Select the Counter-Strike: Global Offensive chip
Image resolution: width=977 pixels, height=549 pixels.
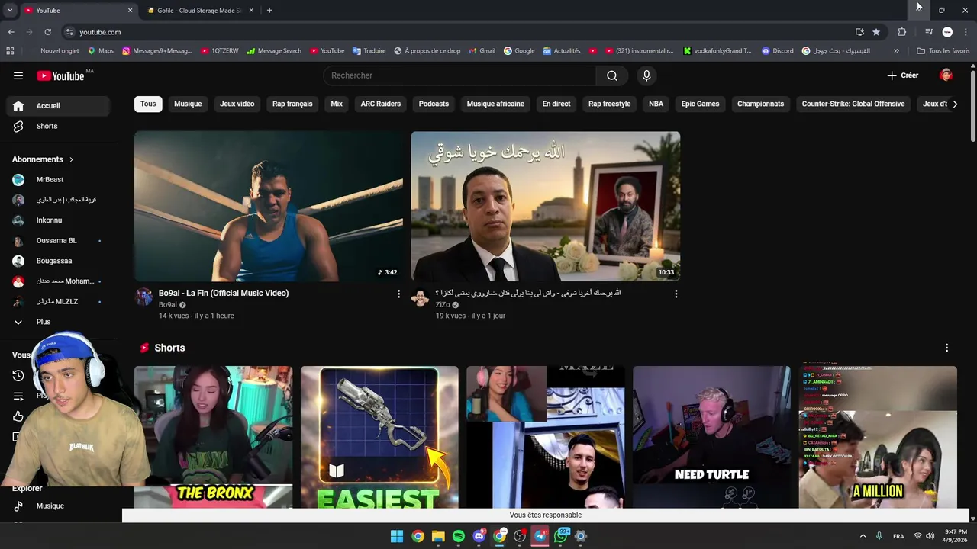pos(853,104)
